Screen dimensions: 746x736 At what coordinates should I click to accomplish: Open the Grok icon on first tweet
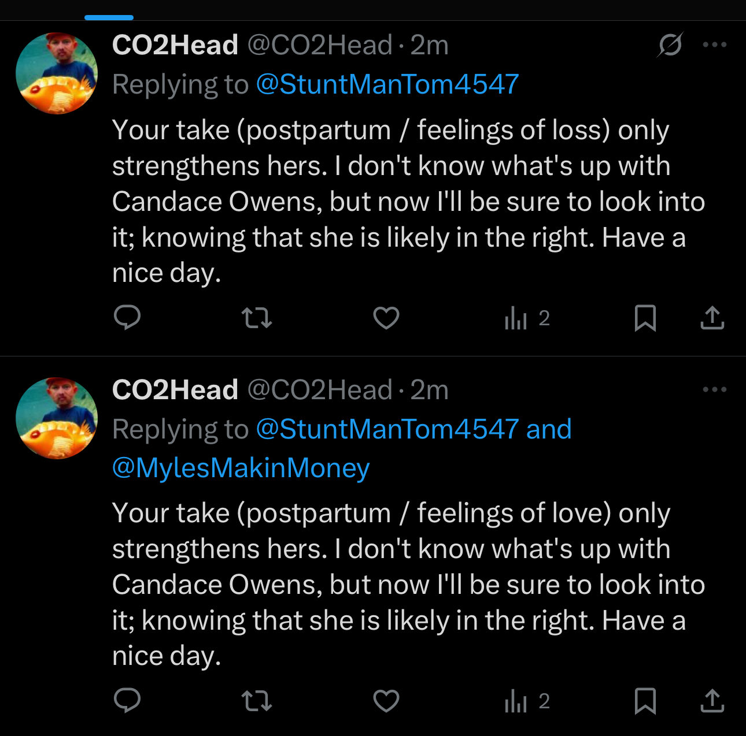(670, 44)
